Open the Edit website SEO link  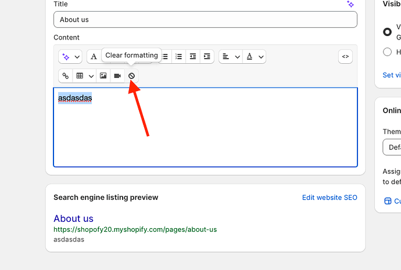(x=330, y=197)
